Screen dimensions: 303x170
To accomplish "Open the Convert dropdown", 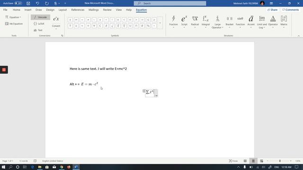I will coord(56,27).
